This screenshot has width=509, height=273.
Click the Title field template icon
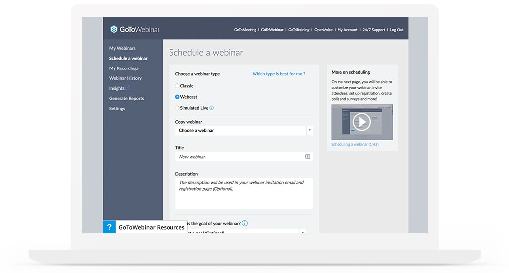(307, 156)
